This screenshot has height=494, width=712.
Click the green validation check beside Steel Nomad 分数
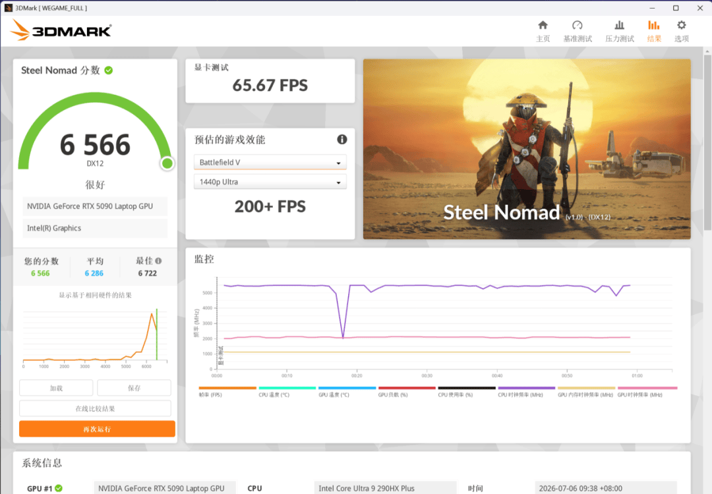(x=109, y=70)
